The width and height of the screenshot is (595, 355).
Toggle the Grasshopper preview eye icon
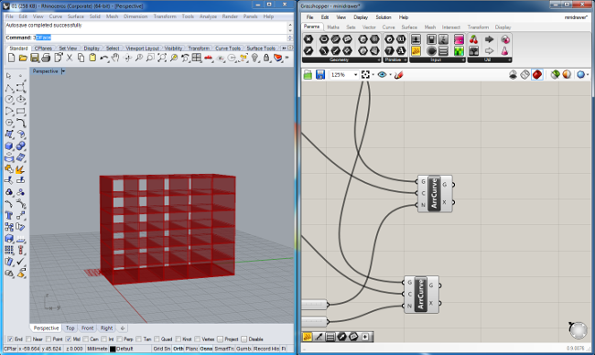[382, 75]
